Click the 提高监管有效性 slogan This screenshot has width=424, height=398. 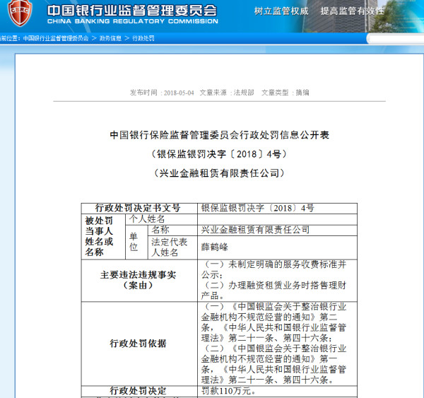pos(352,11)
